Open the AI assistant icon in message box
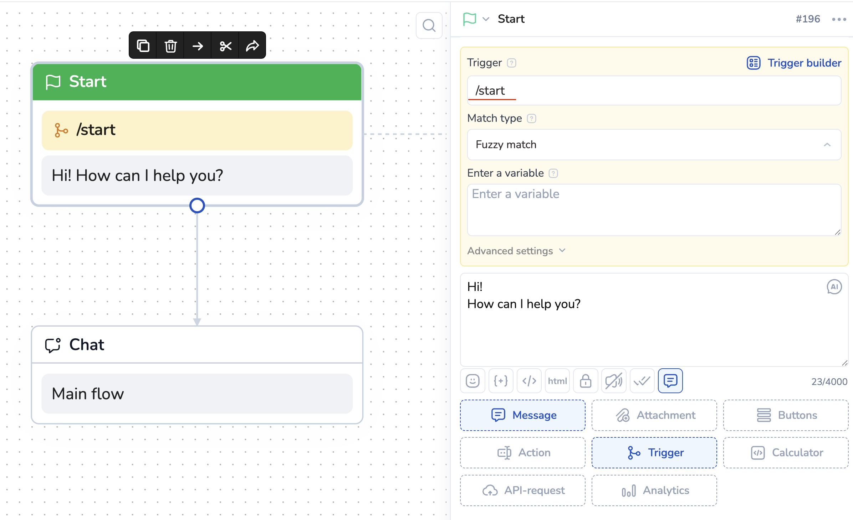The image size is (853, 520). coord(834,287)
